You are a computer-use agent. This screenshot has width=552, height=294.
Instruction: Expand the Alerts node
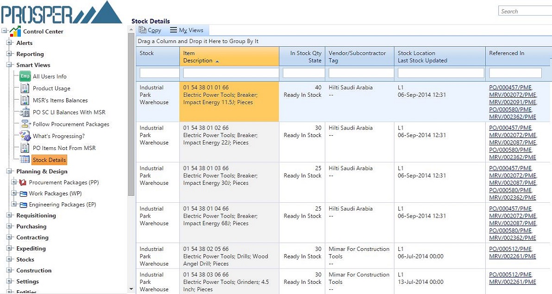pos(9,43)
